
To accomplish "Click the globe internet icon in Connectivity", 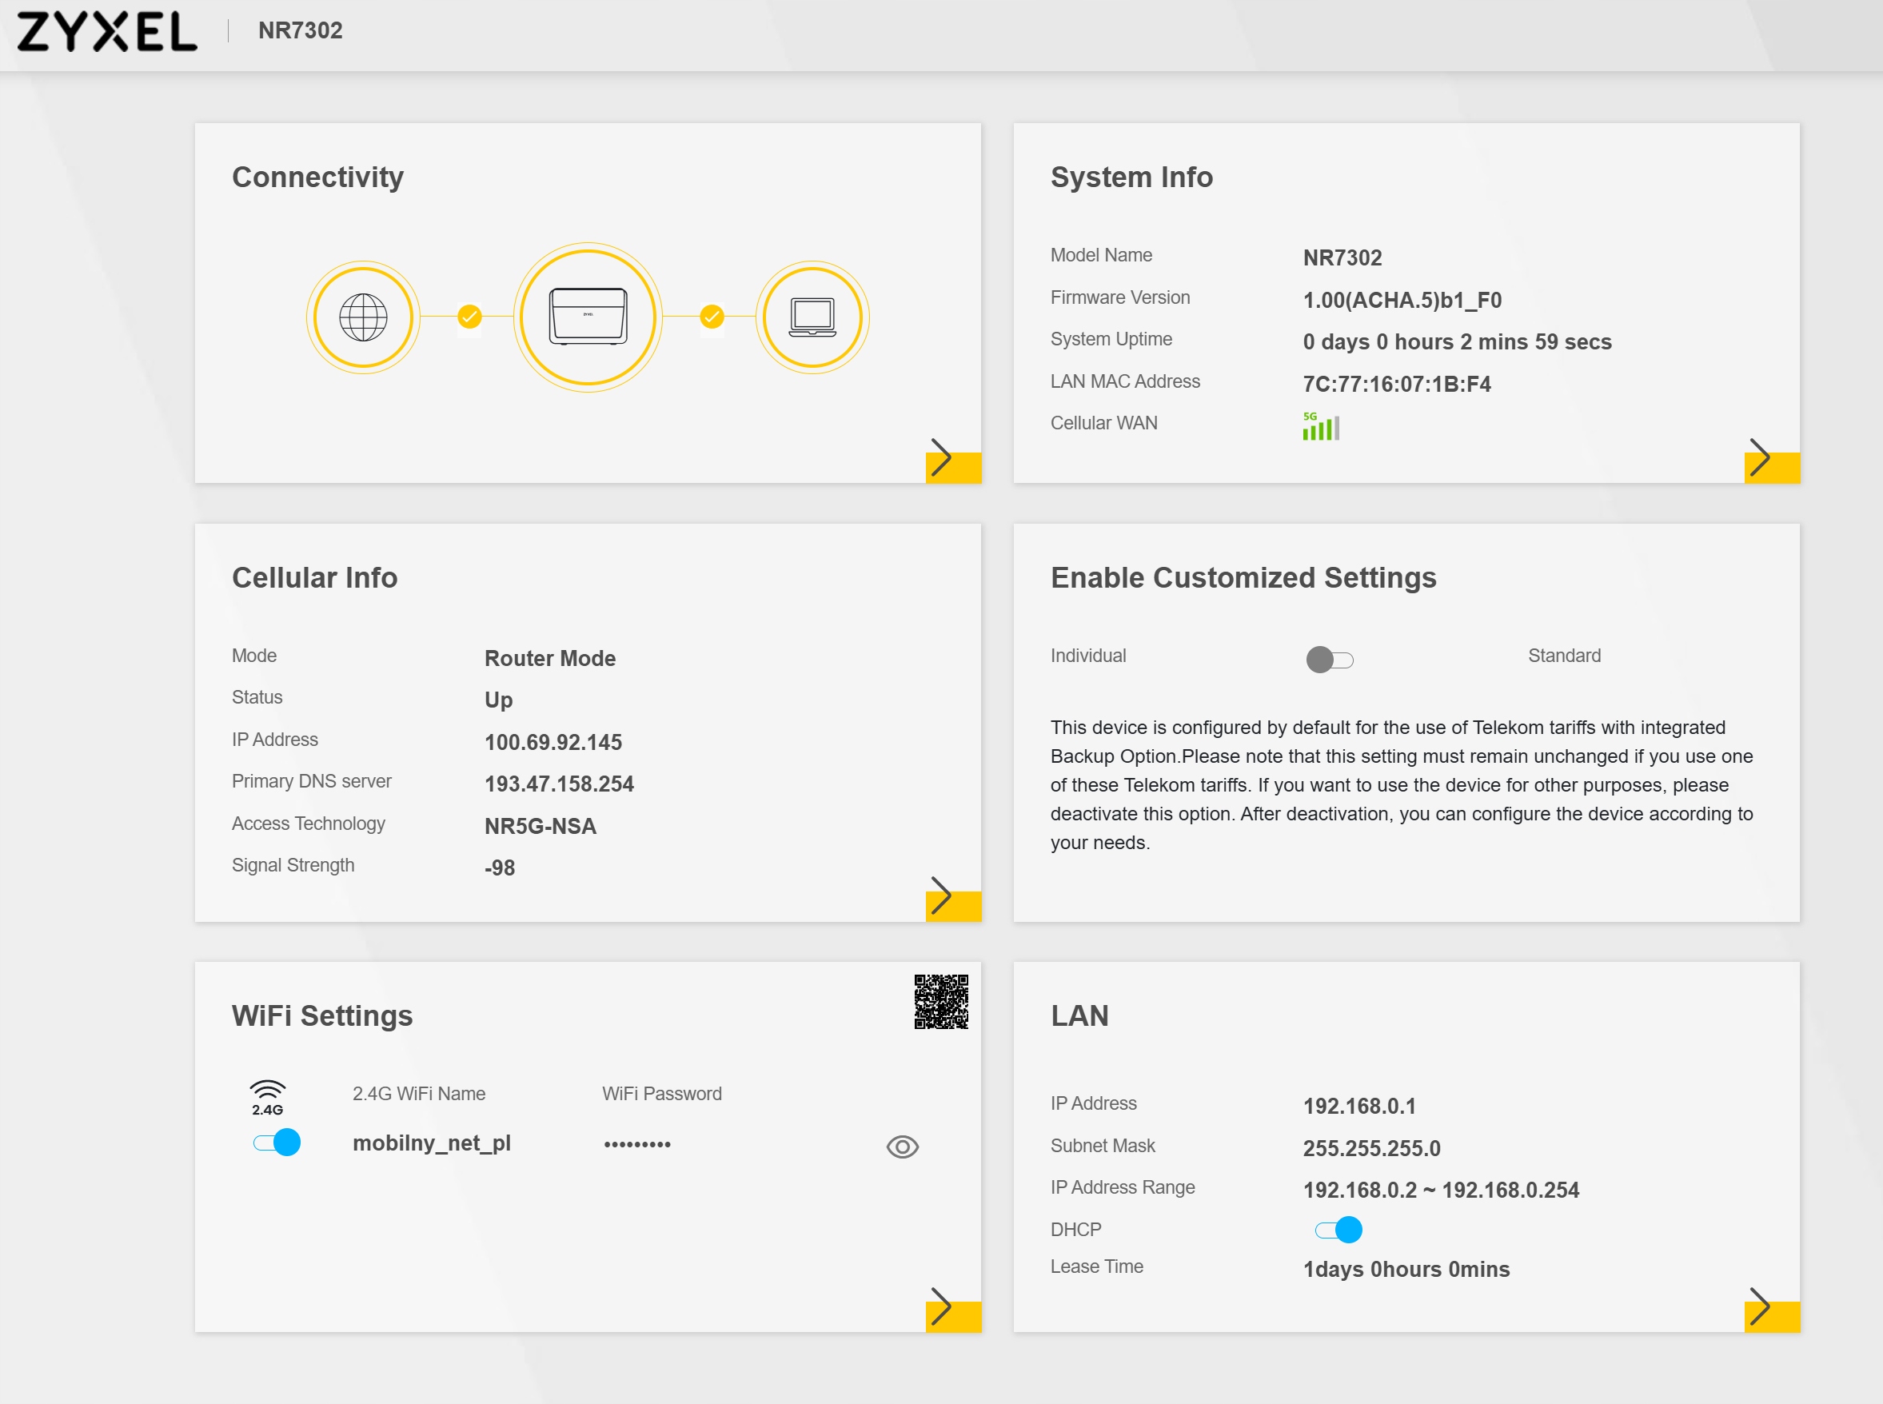I will 363,317.
